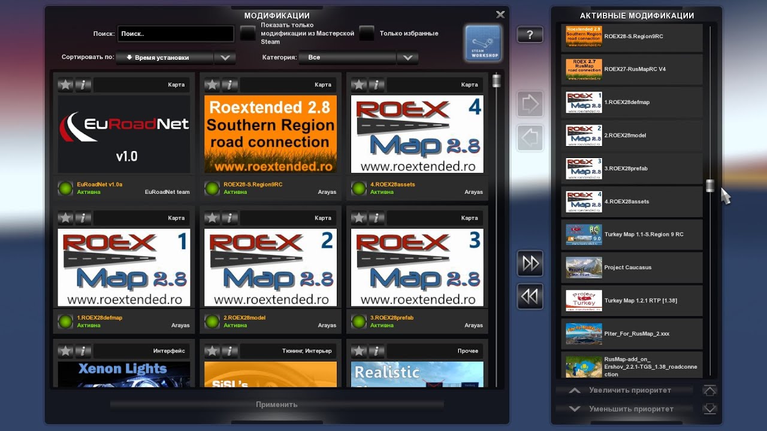Select Turkey Map 1.2.1 RTP [1.38] entry
The image size is (767, 431).
[x=632, y=301]
